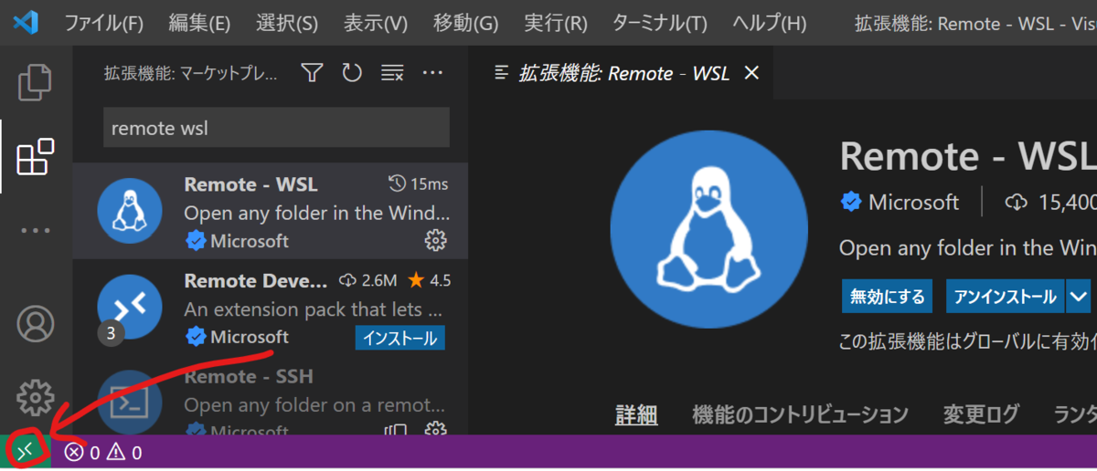Click the 15ms activation time label
This screenshot has width=1097, height=471.
(x=418, y=183)
